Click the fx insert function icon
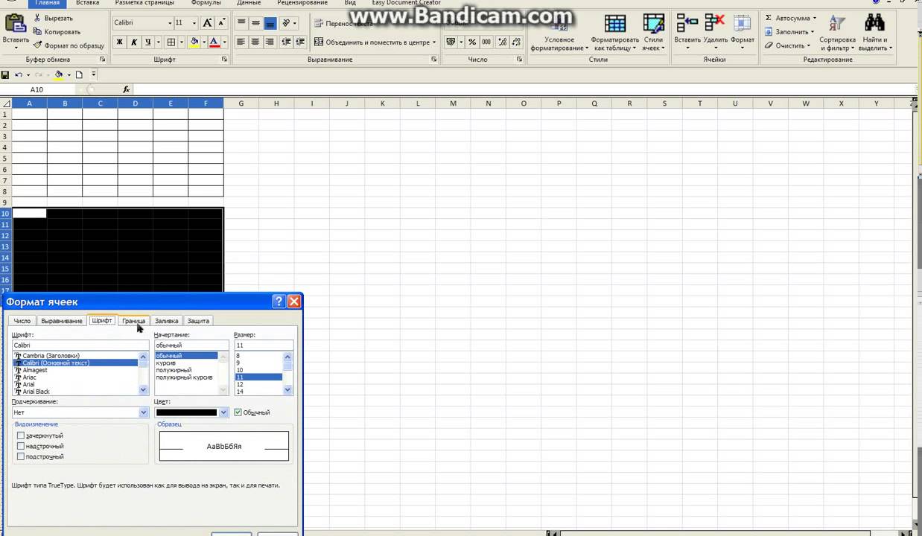922x536 pixels. [x=126, y=89]
